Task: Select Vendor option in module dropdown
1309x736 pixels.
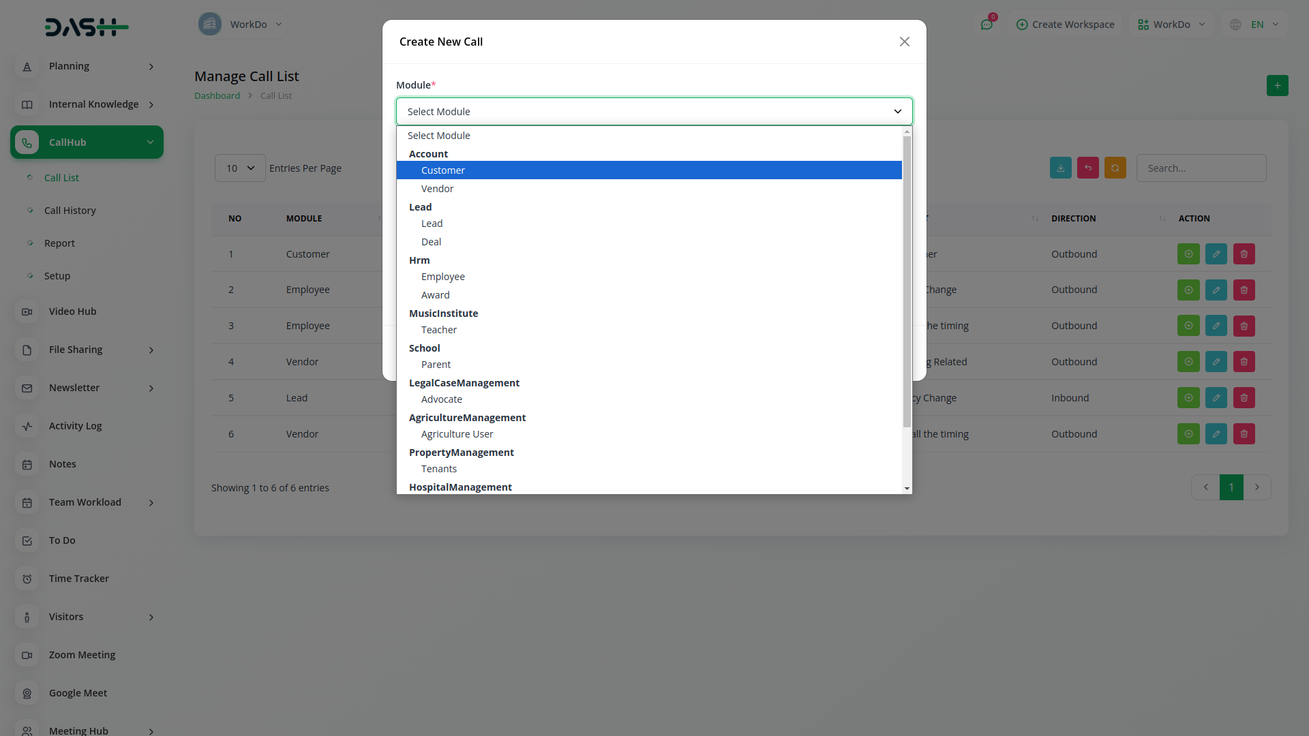Action: point(437,189)
